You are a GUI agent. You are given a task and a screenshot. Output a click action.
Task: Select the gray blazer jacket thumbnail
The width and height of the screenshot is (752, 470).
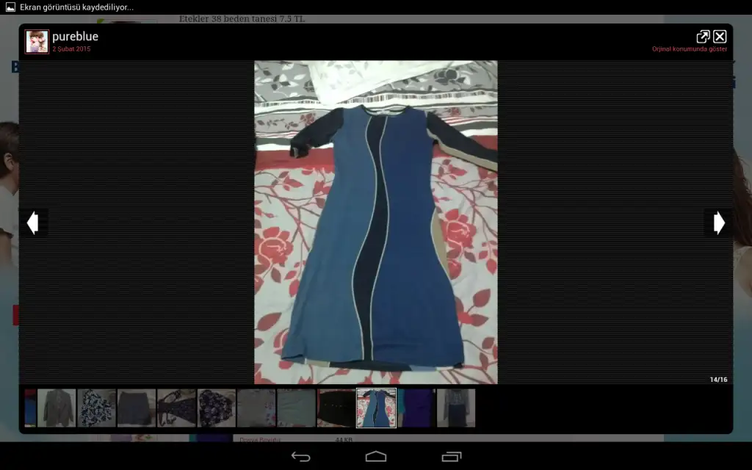(x=57, y=408)
